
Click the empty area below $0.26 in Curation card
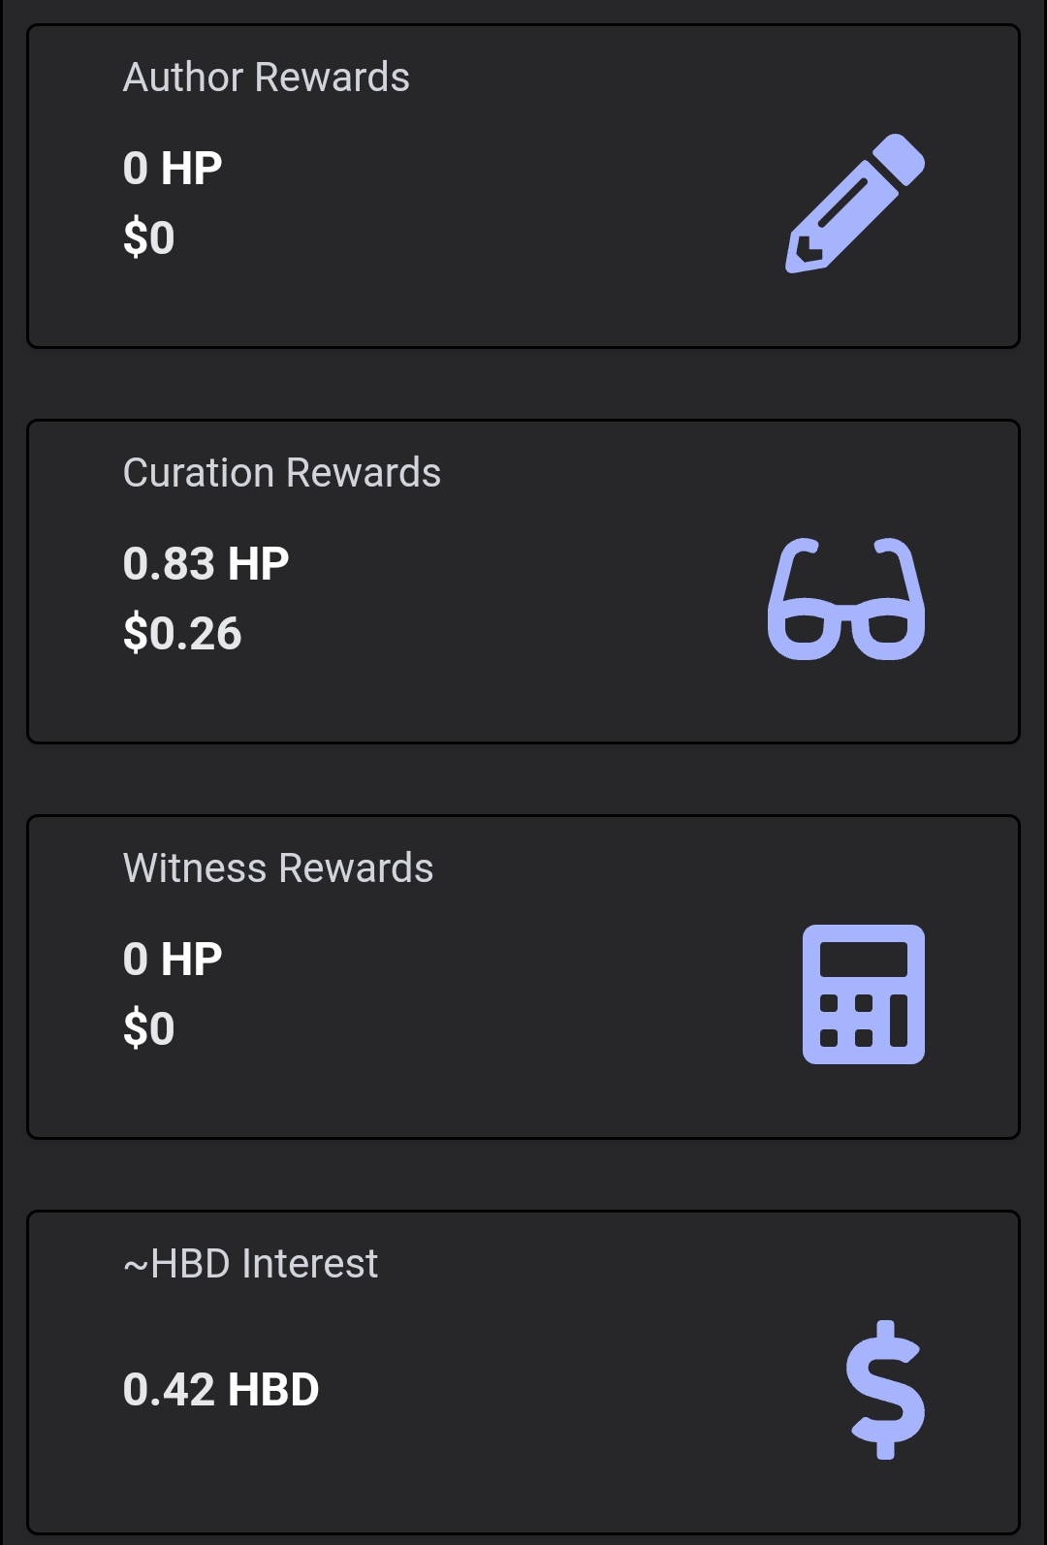388,700
